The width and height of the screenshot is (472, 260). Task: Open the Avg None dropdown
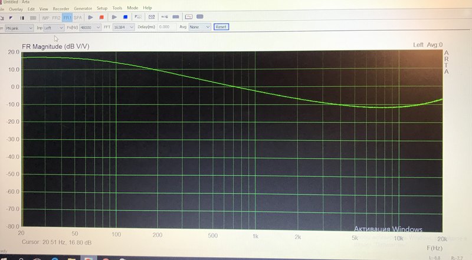pos(199,27)
